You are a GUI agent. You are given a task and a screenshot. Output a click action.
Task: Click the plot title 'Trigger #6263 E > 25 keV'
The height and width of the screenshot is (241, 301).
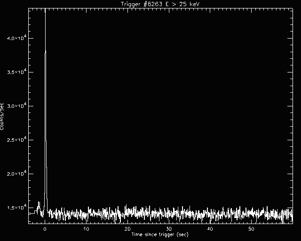160,4
